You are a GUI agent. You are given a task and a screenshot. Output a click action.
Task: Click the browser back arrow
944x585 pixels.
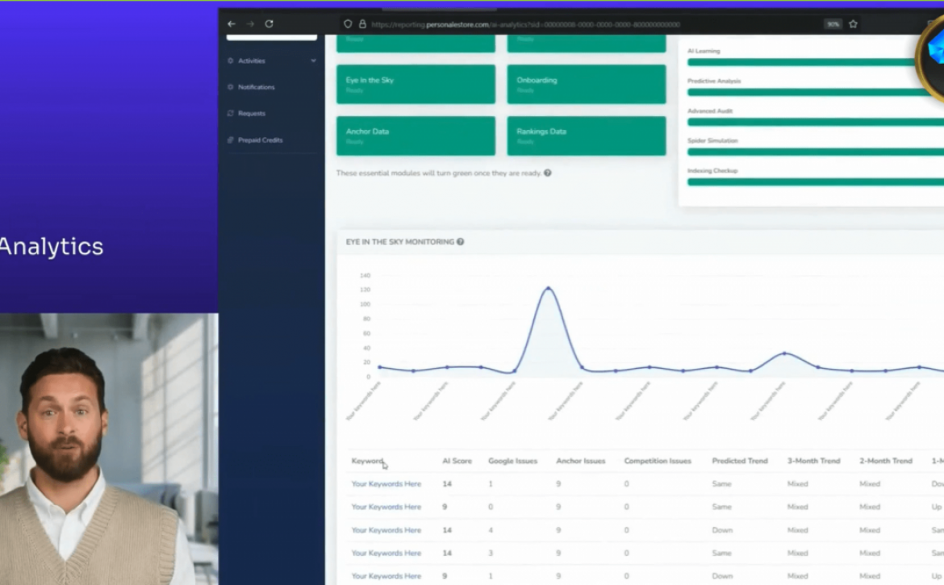[232, 24]
